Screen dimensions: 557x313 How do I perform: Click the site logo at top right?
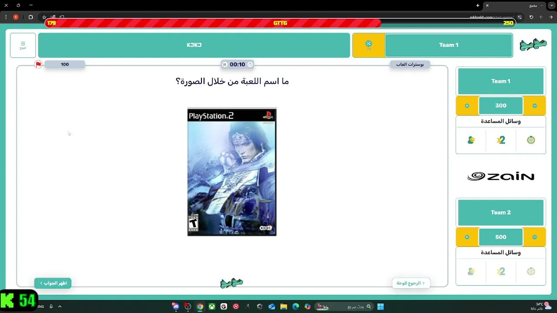click(x=534, y=45)
